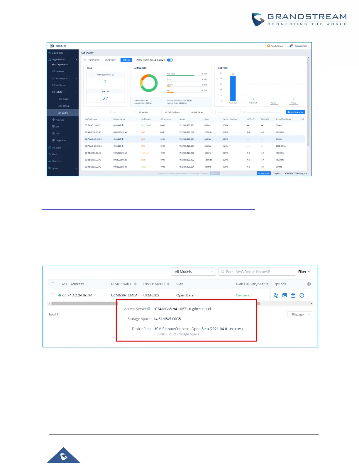Viewport: 359px width, 464px height.
Task: Click the search box in Call Quality filters
Action: pyautogui.click(x=263, y=112)
